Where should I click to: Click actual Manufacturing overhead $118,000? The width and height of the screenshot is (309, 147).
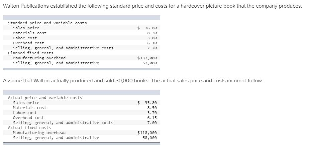[x=147, y=133]
